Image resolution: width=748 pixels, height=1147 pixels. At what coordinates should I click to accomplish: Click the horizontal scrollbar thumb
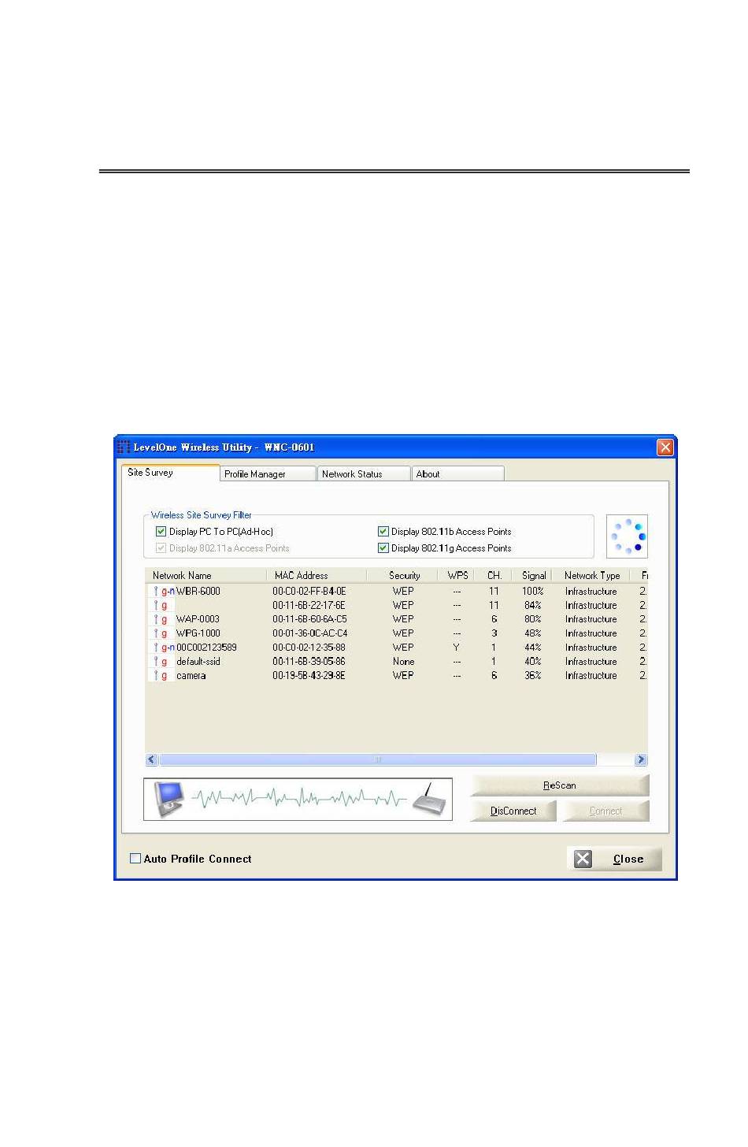[378, 760]
